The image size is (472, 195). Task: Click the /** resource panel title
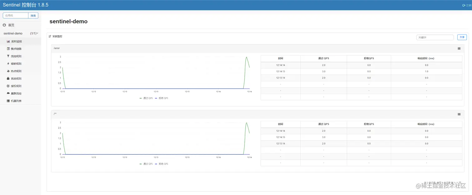(x=55, y=114)
